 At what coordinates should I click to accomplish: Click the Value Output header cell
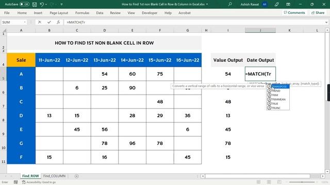click(228, 60)
